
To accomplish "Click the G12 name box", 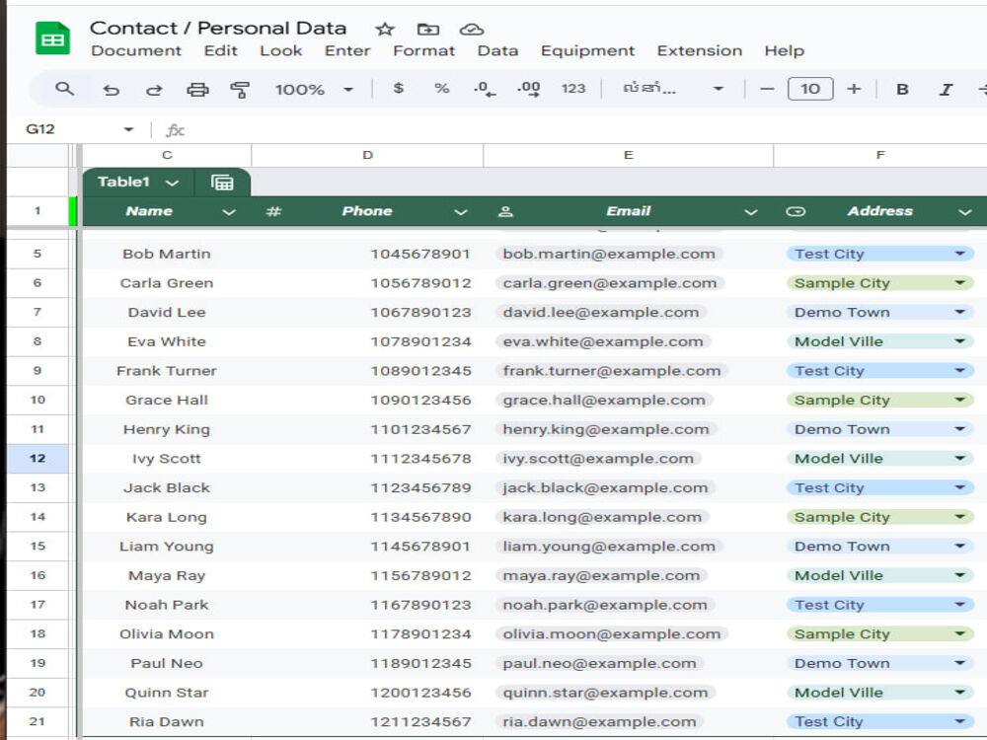I will click(x=40, y=129).
